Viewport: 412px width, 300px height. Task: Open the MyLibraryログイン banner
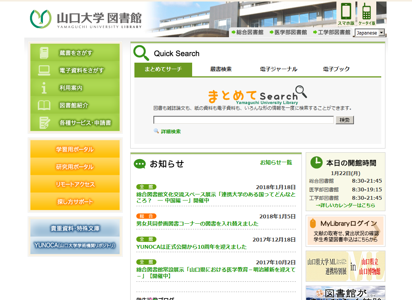pos(346,231)
